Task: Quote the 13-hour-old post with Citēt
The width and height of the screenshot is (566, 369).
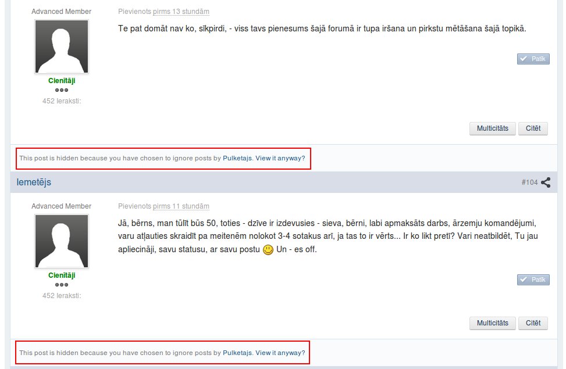Action: (x=533, y=128)
